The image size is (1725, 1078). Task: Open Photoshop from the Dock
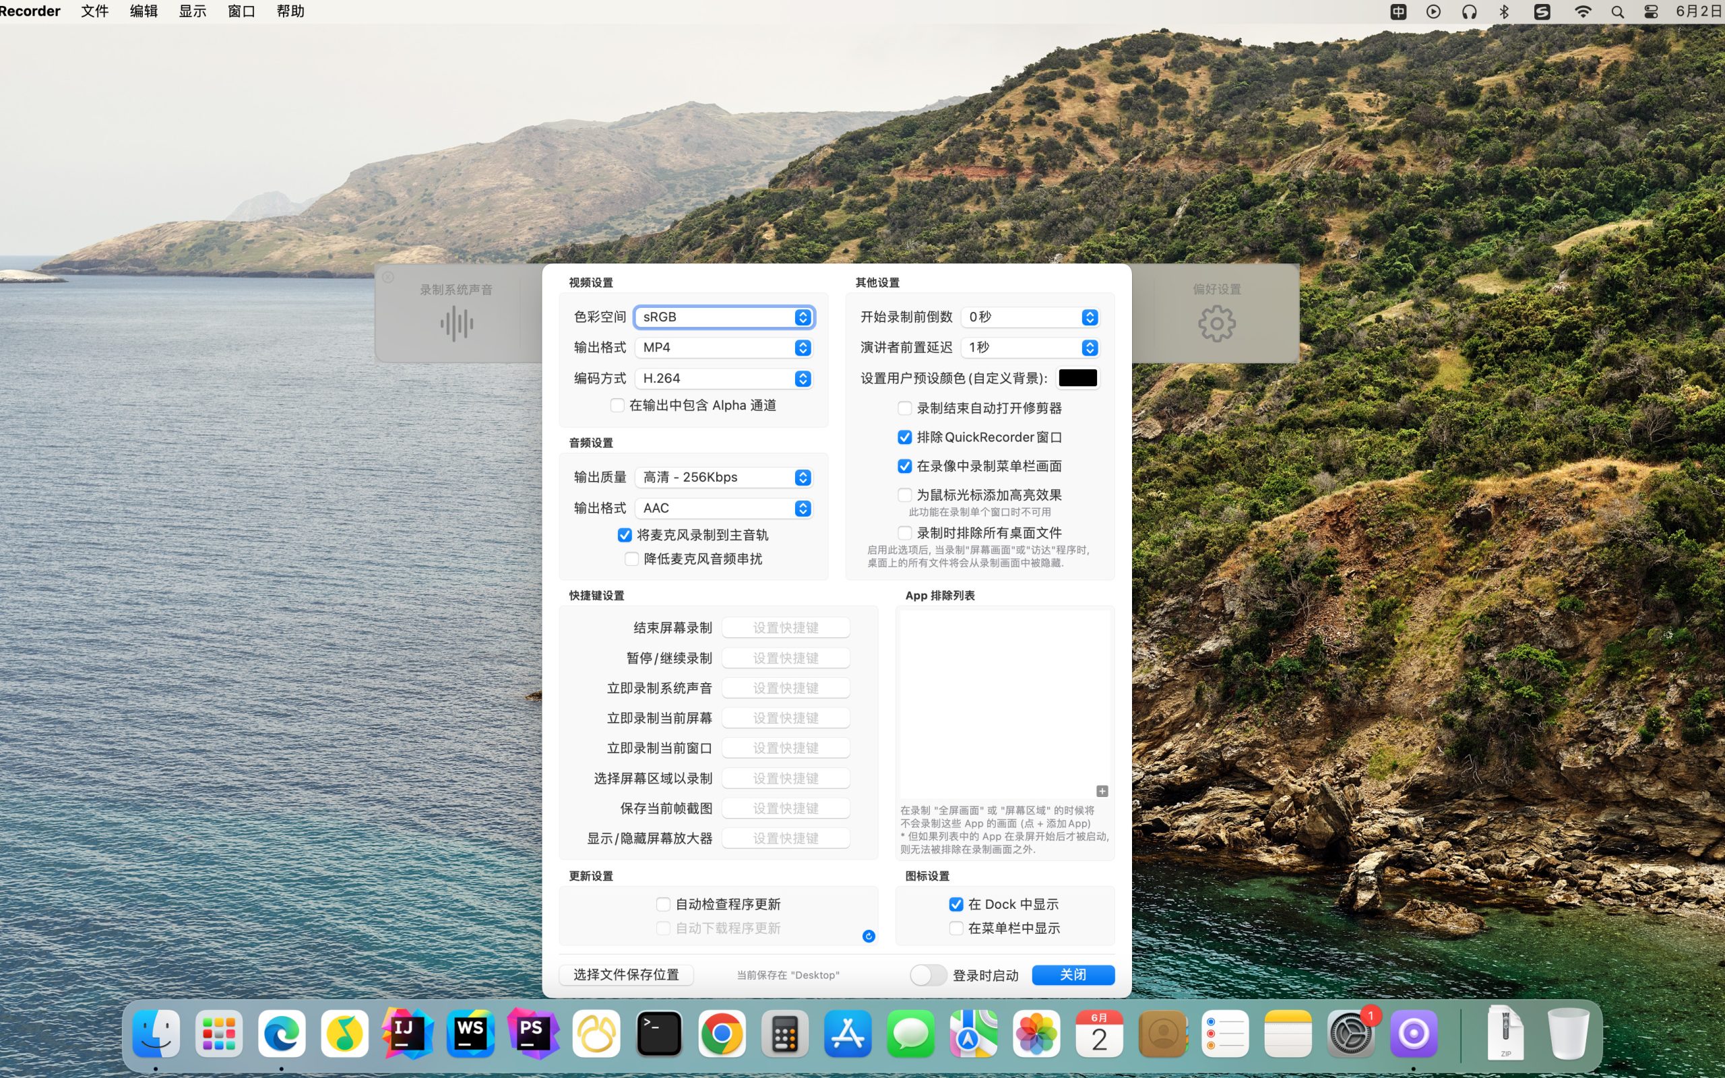[533, 1032]
